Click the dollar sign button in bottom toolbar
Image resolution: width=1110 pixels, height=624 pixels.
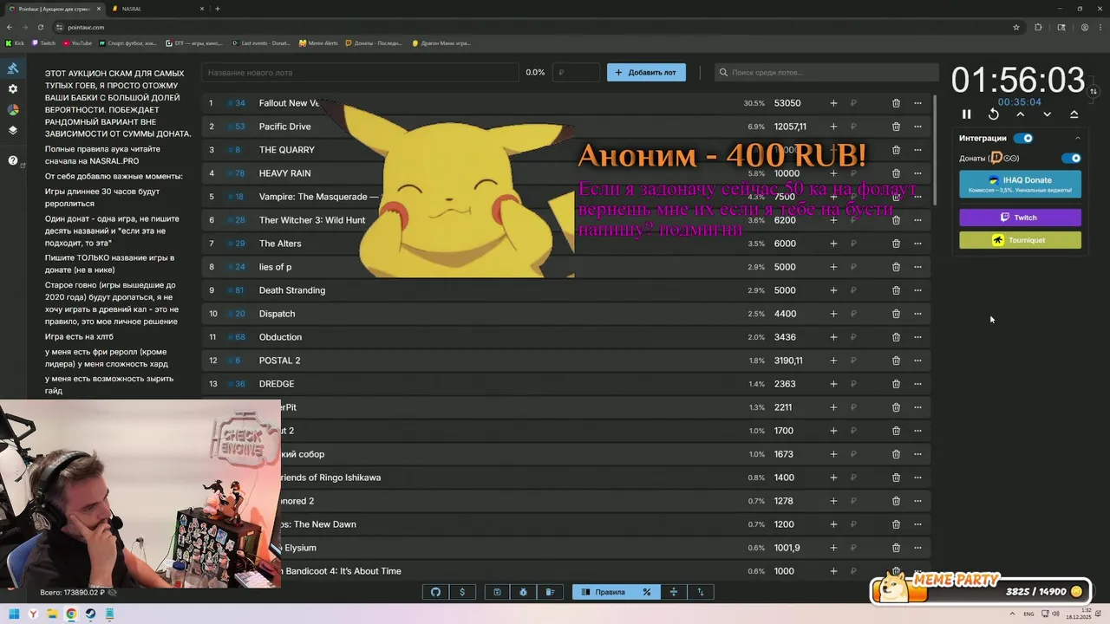click(x=462, y=592)
